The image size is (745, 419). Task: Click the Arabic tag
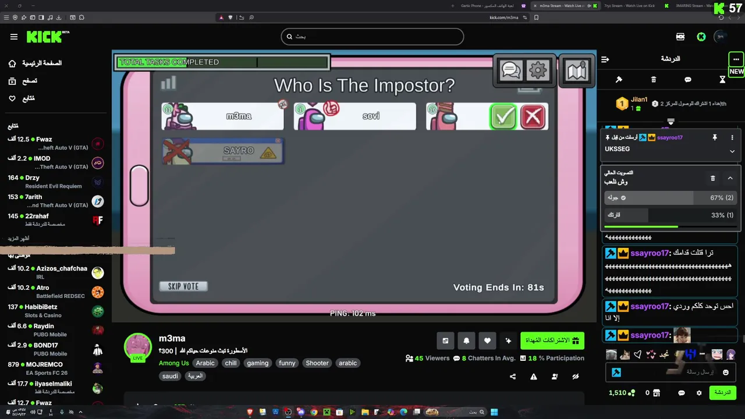[205, 363]
